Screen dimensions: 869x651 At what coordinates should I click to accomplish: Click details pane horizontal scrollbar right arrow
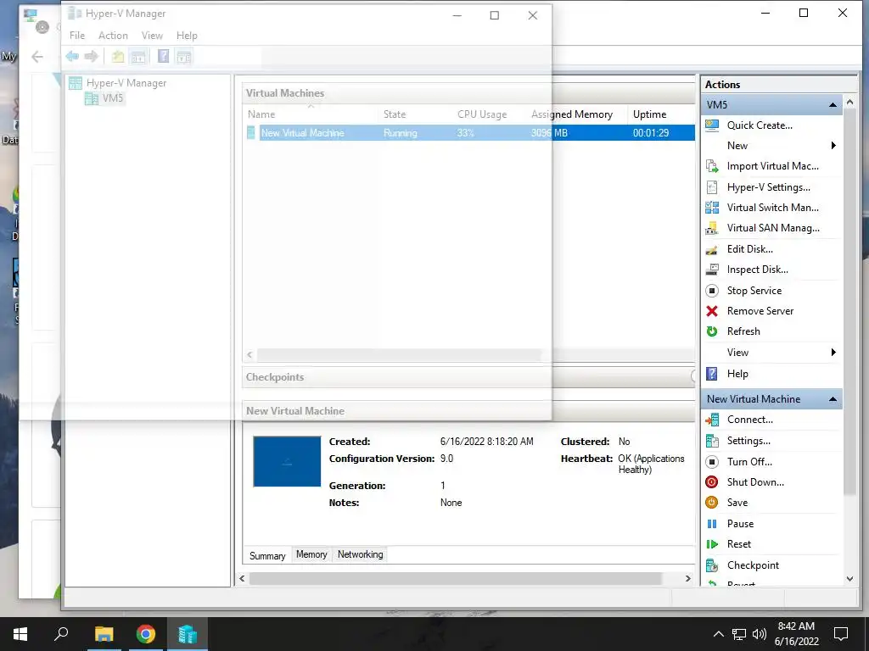687,578
